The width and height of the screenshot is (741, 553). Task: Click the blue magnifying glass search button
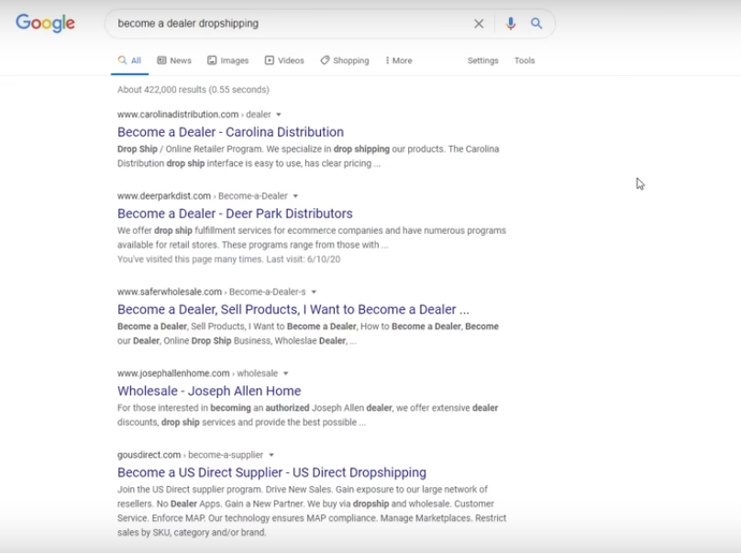click(x=536, y=24)
